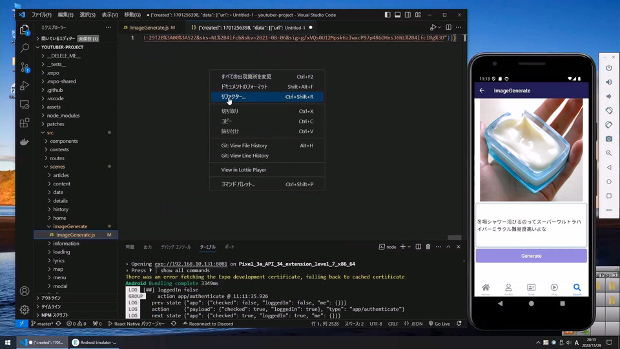Click the split editor icon

(448, 27)
